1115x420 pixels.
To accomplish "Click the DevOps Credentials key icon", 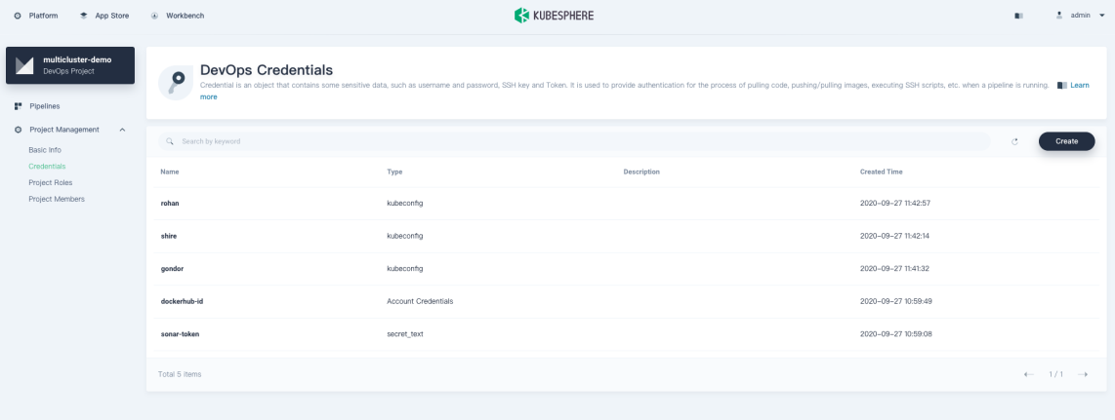I will 175,83.
